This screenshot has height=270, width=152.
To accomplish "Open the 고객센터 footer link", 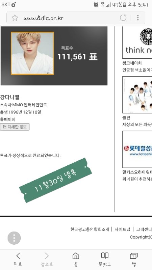I will click(144, 229).
